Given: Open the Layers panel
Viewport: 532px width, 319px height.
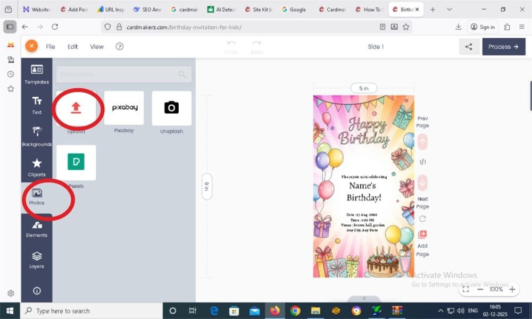Looking at the screenshot, I should [x=36, y=259].
